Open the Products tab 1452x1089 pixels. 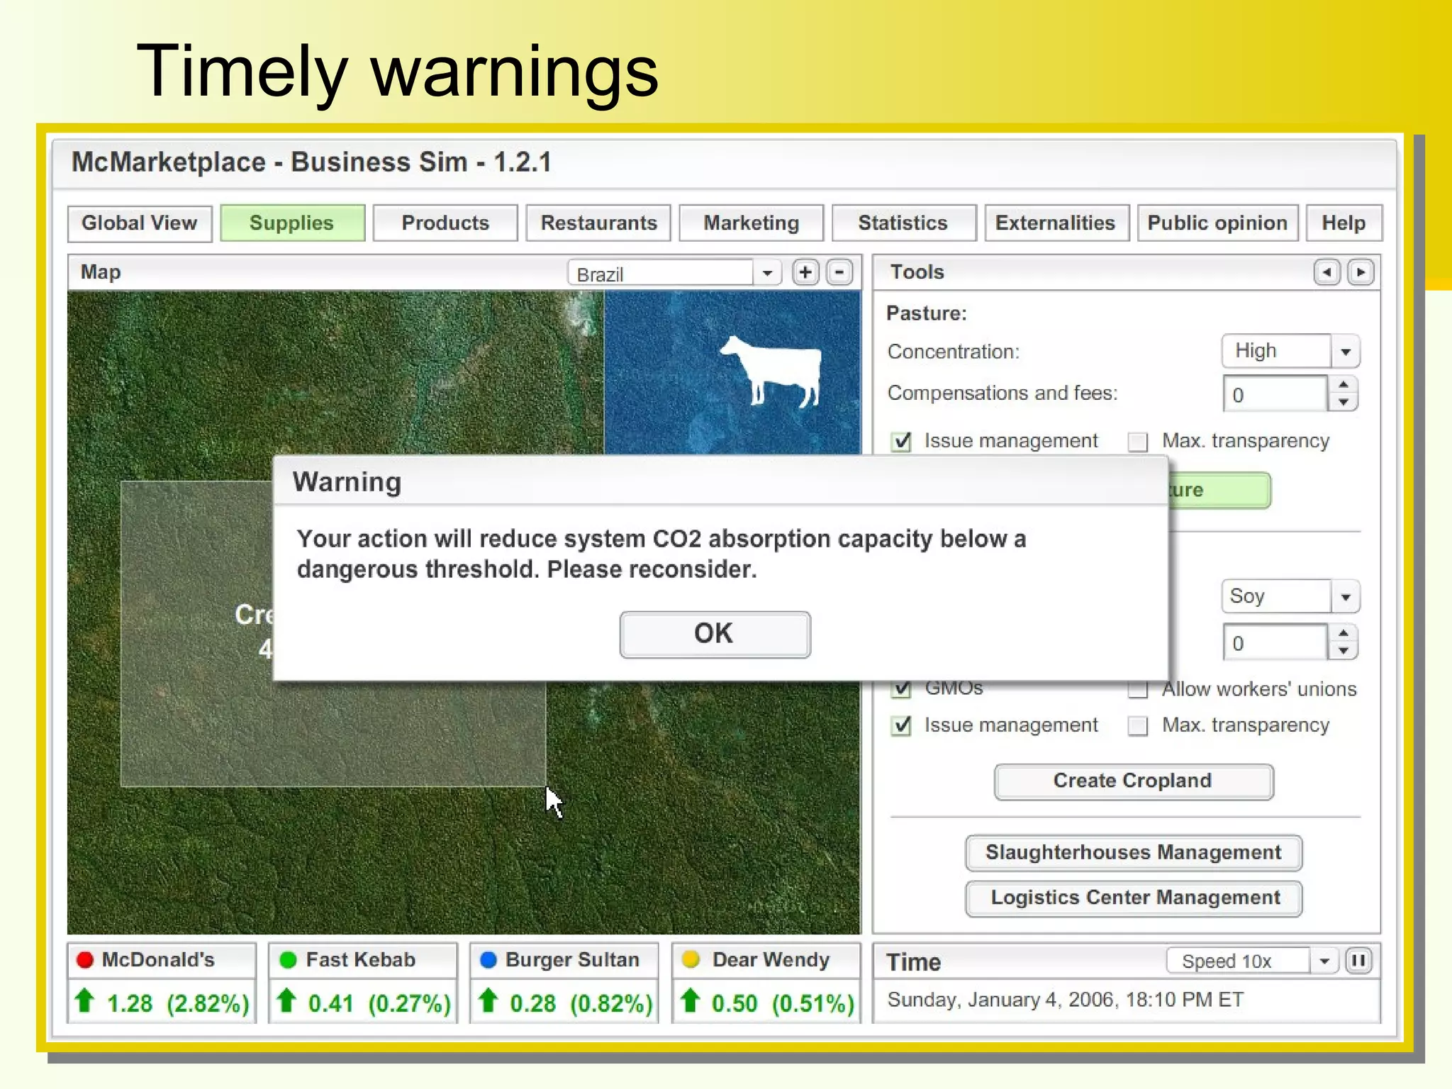point(445,223)
